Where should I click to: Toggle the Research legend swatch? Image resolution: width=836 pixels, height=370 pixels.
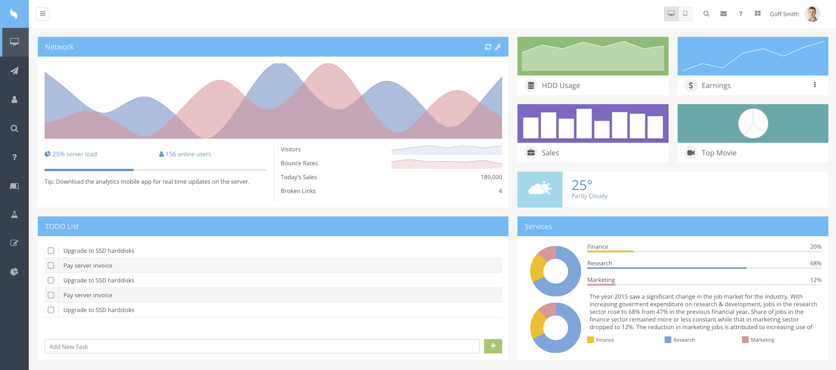tap(668, 340)
